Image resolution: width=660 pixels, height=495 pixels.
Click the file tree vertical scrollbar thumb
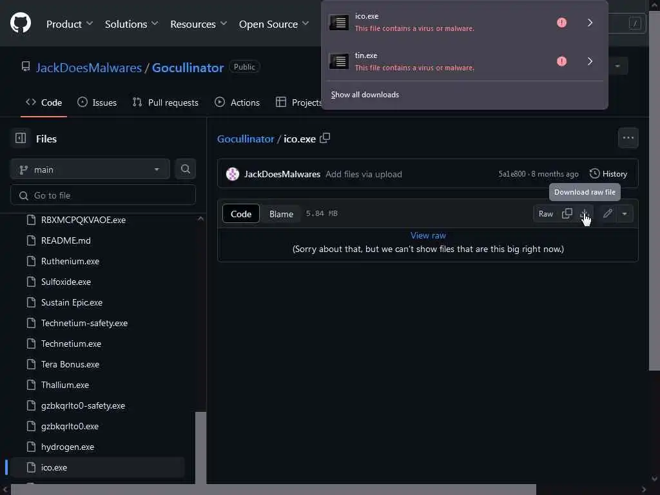pyautogui.click(x=201, y=447)
